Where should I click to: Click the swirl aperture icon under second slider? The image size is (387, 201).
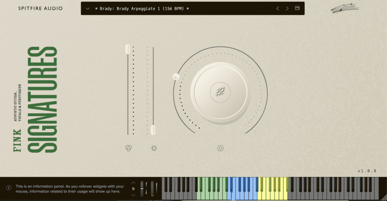pos(154,148)
